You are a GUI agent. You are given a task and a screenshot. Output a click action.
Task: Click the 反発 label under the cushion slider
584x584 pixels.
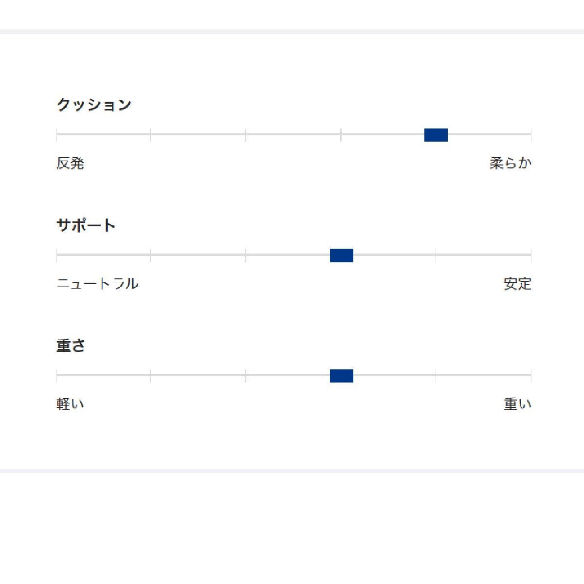click(70, 164)
